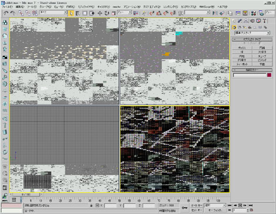Image resolution: width=276 pixels, height=214 pixels.
Task: Open the Named Selection Sets dropdown
Action: (x=197, y=12)
